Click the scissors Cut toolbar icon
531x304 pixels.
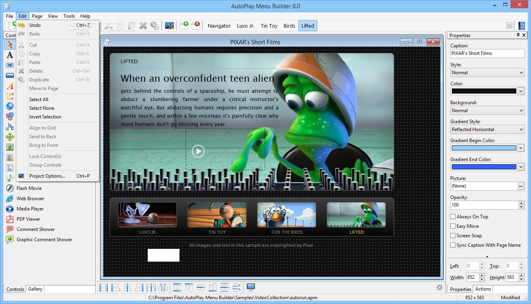[109, 26]
